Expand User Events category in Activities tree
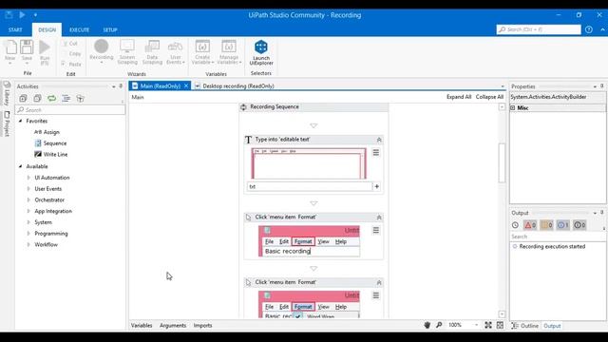 (28, 189)
